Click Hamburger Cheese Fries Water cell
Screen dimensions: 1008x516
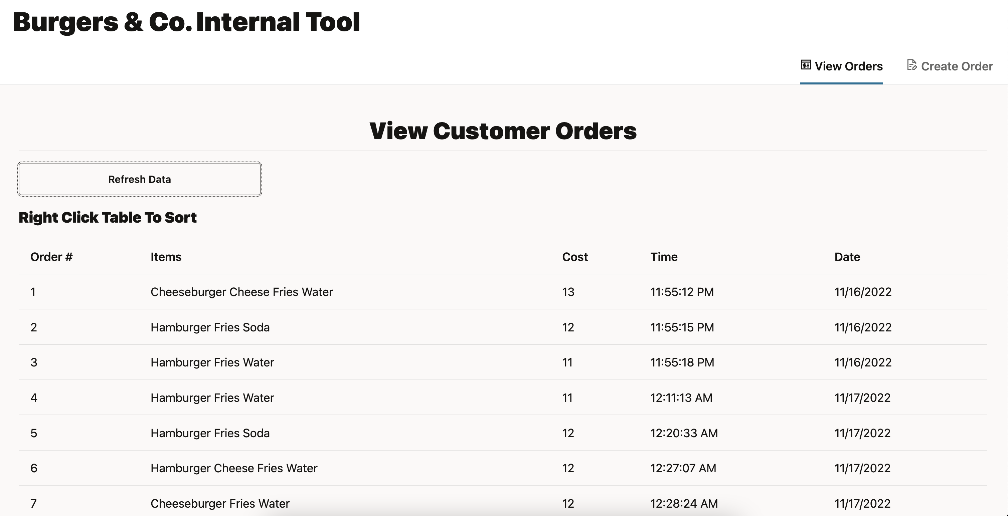click(234, 468)
